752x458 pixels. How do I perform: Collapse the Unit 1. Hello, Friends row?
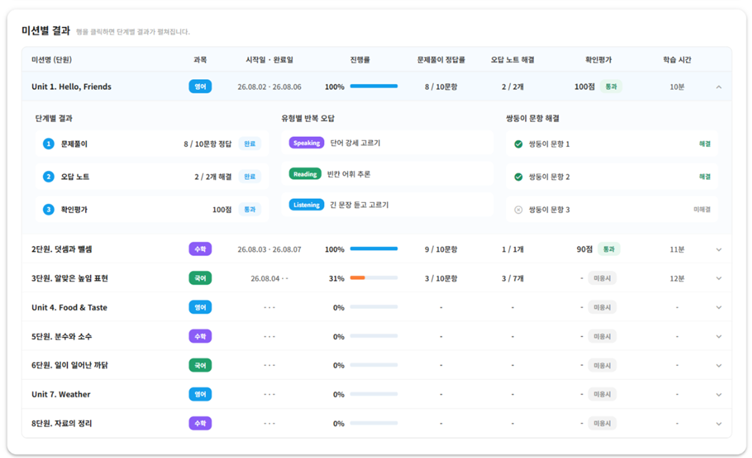(719, 87)
